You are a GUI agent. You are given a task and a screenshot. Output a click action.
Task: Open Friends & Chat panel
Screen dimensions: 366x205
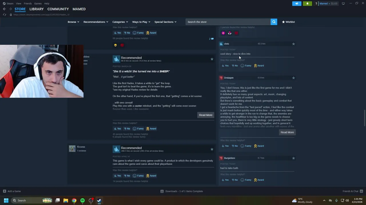click(353, 191)
